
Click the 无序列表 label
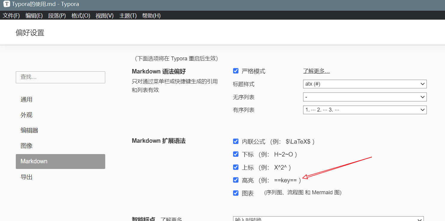[x=244, y=97]
